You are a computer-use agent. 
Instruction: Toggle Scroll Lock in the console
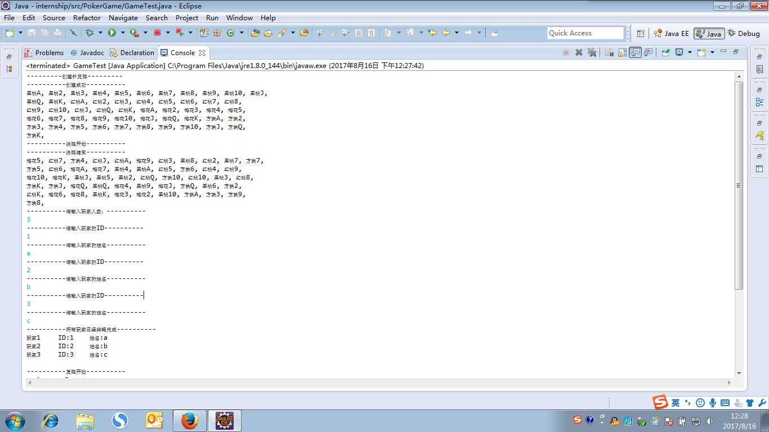tap(622, 52)
